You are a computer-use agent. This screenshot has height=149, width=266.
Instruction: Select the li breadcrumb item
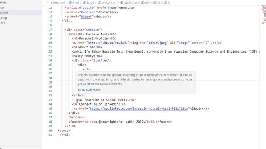tap(167, 2)
